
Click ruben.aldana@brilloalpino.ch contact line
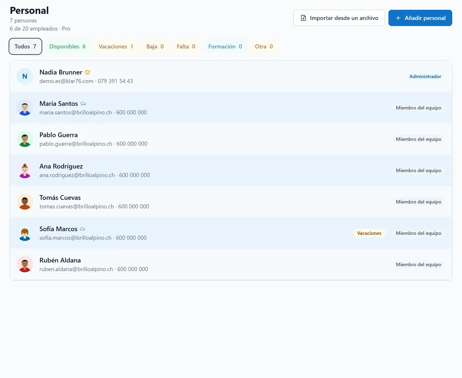point(94,269)
